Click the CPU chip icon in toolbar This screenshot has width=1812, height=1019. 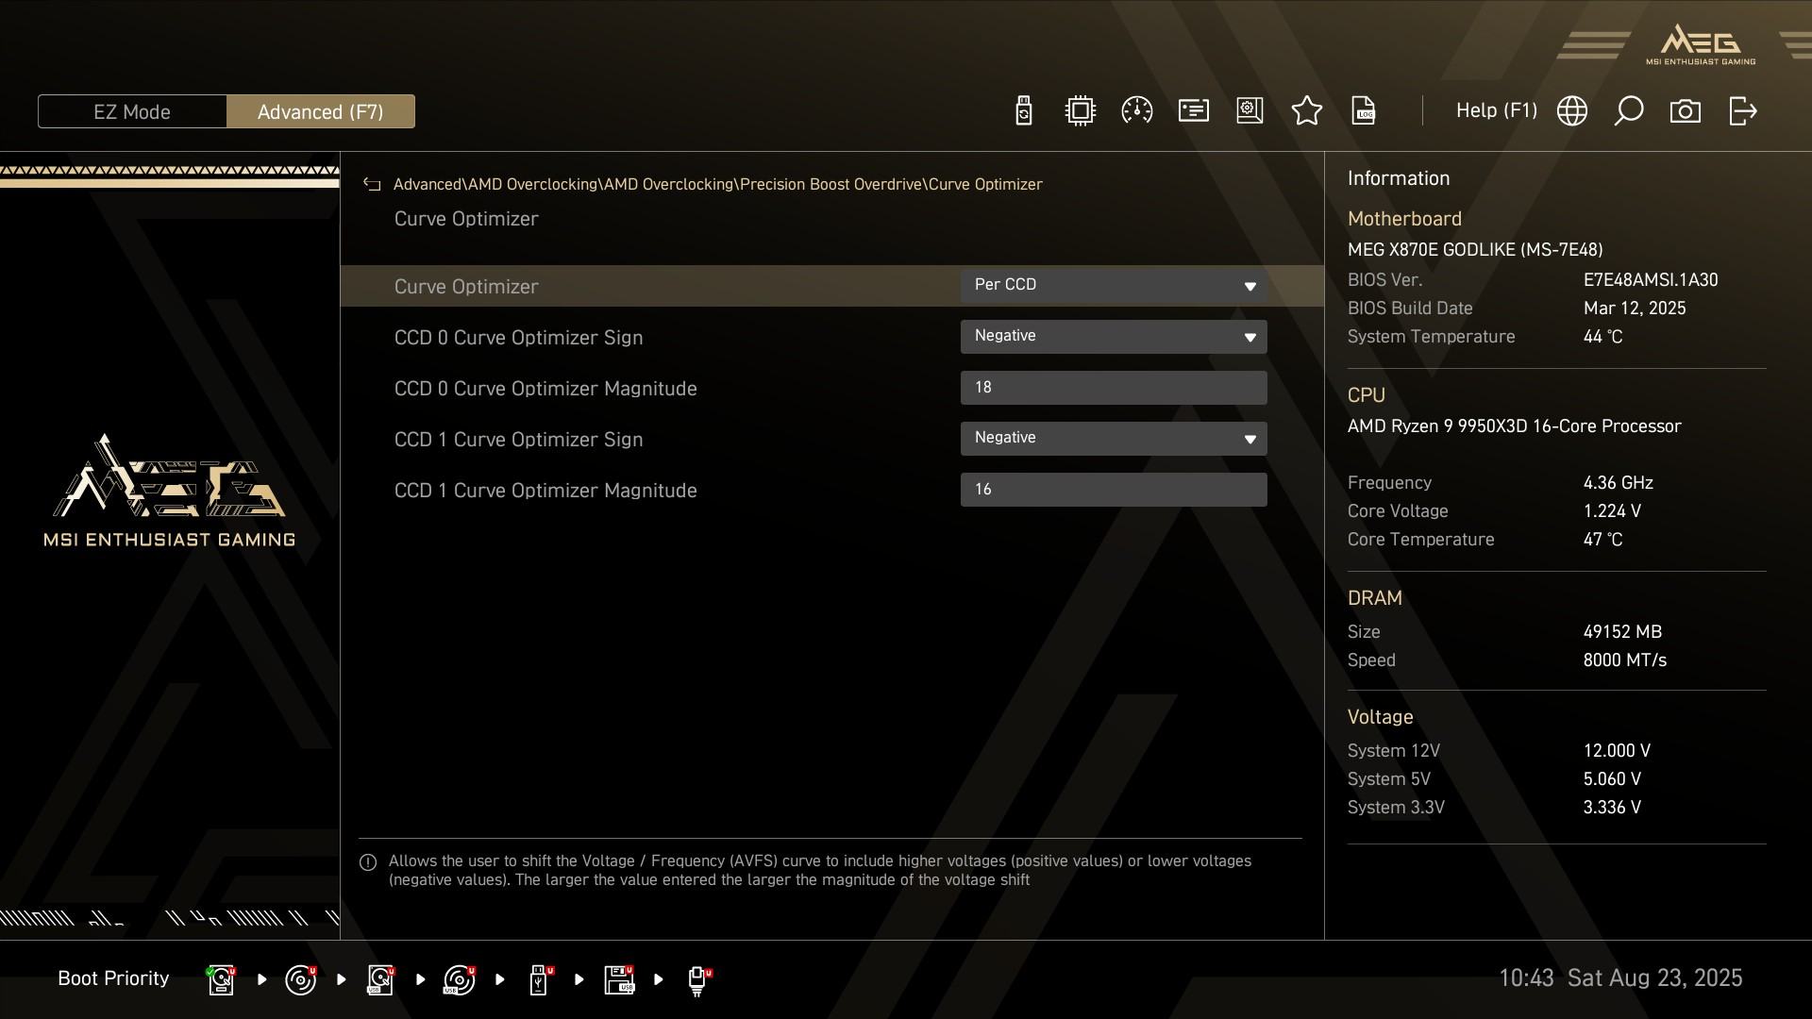coord(1080,111)
